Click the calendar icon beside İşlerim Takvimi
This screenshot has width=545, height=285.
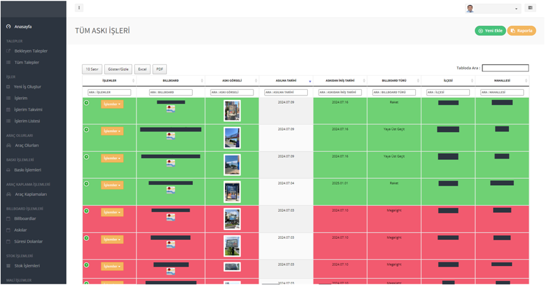tap(8, 109)
